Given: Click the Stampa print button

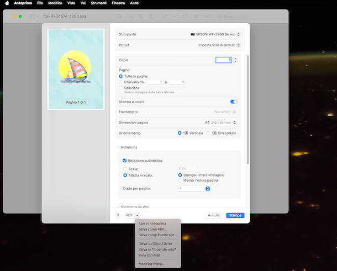Looking at the screenshot, I should [x=235, y=215].
